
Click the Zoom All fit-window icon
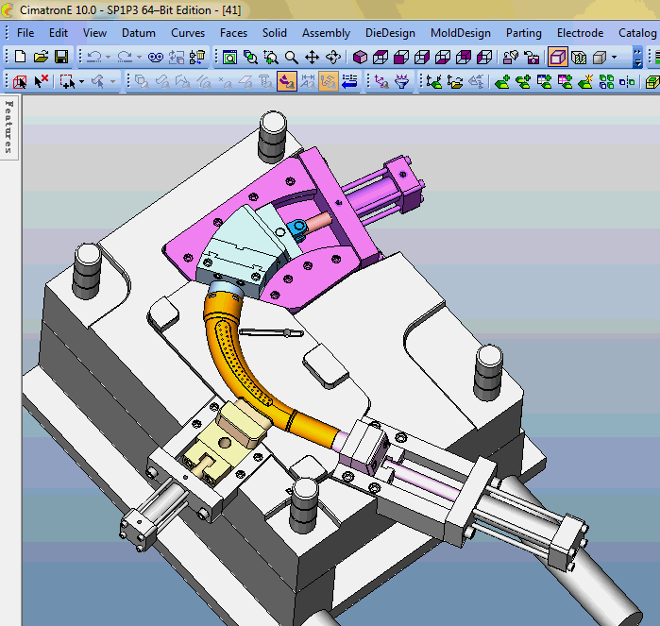point(229,58)
